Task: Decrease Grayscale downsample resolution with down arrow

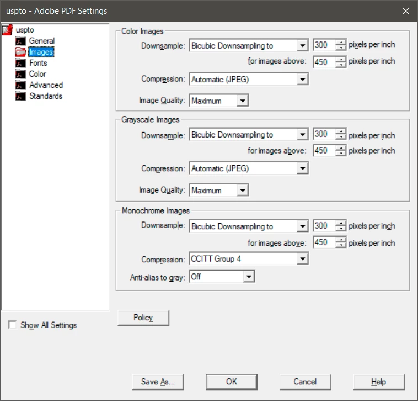Action: pyautogui.click(x=341, y=136)
